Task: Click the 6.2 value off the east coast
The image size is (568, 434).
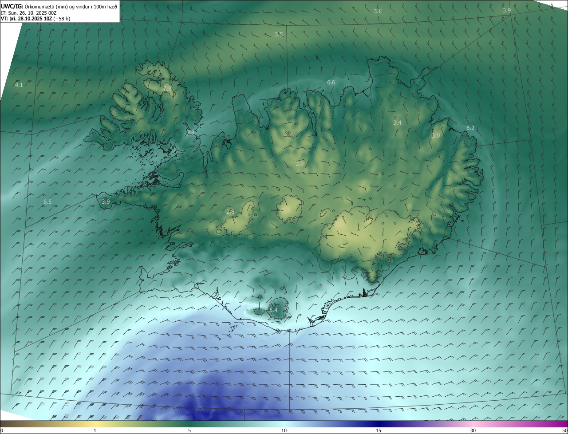Action: (x=470, y=128)
